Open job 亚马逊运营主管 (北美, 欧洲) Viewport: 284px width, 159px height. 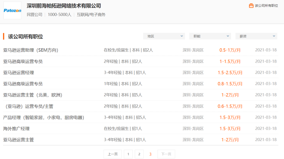tap(32, 95)
